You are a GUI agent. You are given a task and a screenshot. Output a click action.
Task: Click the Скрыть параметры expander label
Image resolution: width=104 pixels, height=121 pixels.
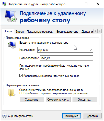click(x=20, y=116)
